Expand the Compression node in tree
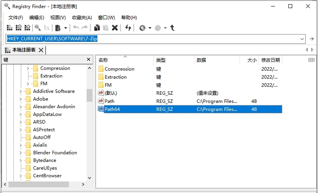 28,69
